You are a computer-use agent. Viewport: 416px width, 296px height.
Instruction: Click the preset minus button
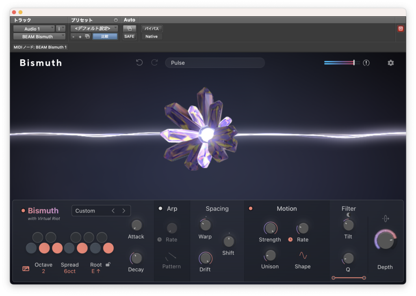[x=73, y=36]
